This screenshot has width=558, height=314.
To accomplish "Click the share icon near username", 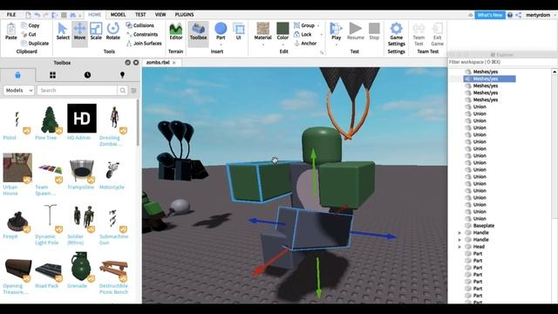I will (519, 15).
